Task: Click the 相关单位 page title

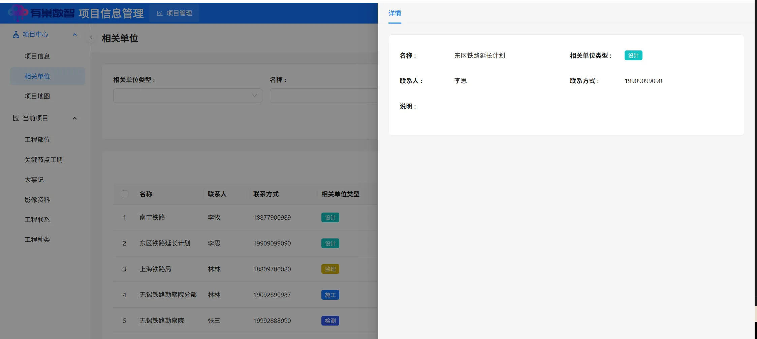Action: tap(120, 38)
